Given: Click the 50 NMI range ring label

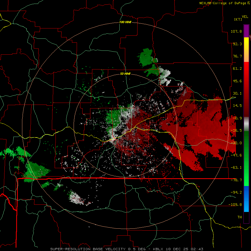Looking at the screenshot, I should [x=125, y=74].
